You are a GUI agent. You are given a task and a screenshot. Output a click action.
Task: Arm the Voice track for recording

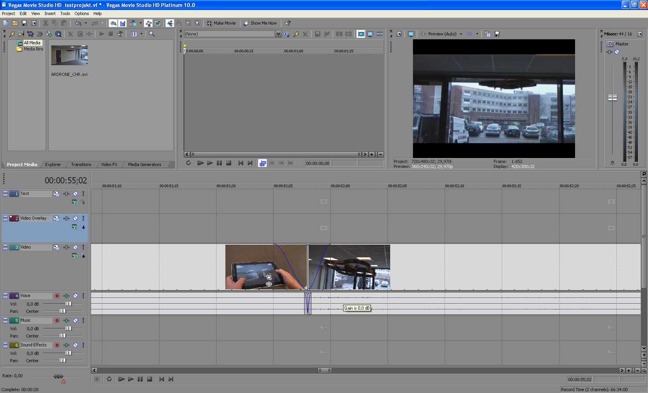click(57, 296)
